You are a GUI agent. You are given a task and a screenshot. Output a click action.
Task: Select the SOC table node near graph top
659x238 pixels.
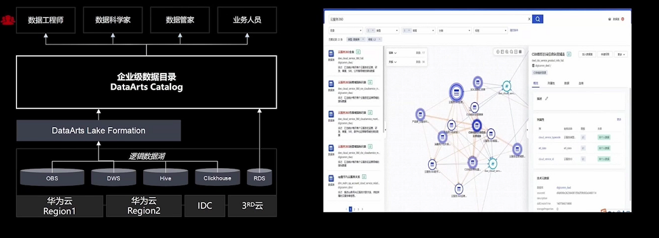(x=478, y=82)
